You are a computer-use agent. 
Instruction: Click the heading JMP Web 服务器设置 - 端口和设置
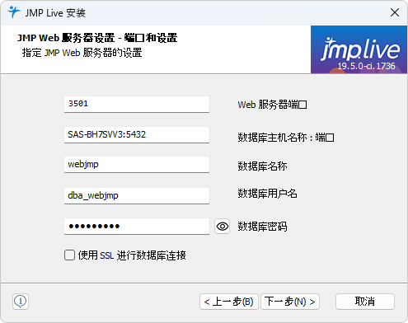tap(97, 38)
